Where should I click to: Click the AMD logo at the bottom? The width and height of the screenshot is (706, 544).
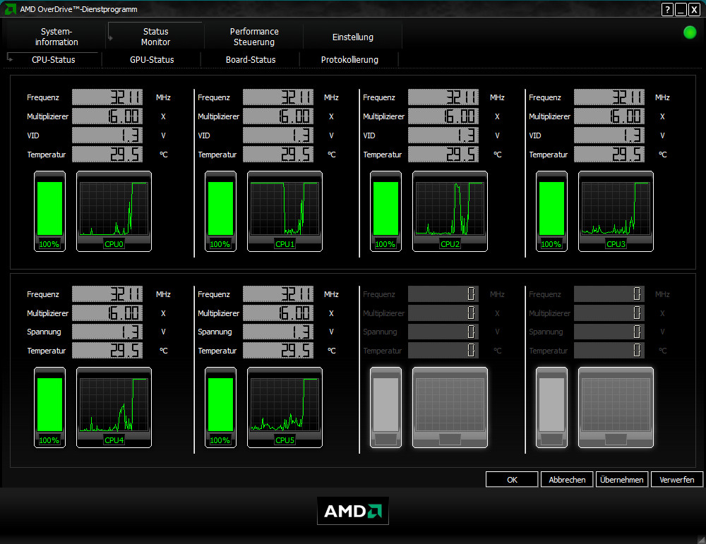tap(352, 511)
